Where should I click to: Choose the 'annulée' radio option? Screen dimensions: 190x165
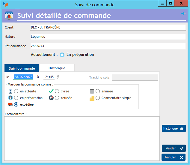click(98, 91)
